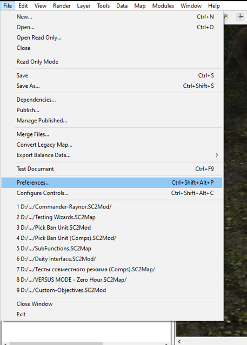Image resolution: width=247 pixels, height=345 pixels.
Task: Open recent file Deity Interface.SC2Mod
Action: (x=112, y=259)
